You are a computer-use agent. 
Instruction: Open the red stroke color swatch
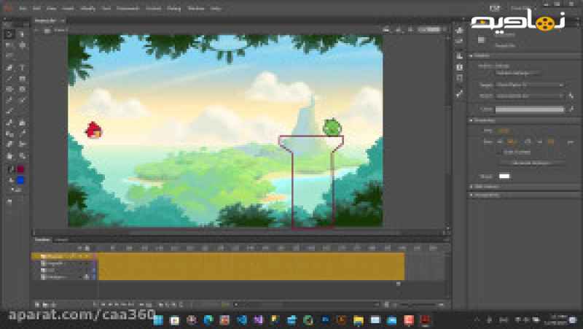tap(20, 169)
